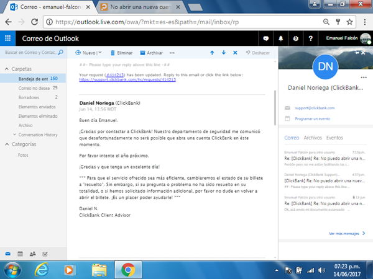
Task: Open the 13 jun Re: [ClickBank] message
Action: point(325,203)
